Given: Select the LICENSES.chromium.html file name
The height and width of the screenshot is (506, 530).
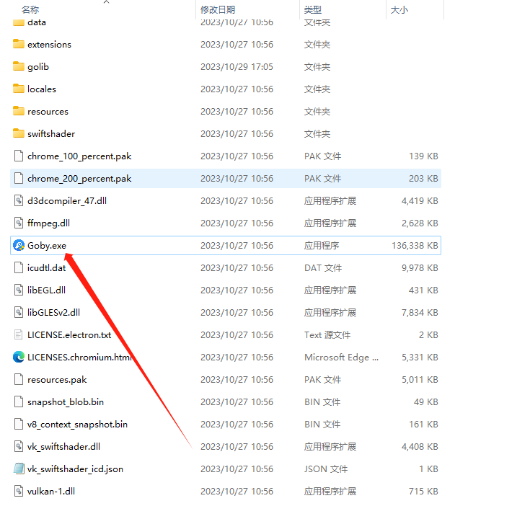Looking at the screenshot, I should click(80, 357).
